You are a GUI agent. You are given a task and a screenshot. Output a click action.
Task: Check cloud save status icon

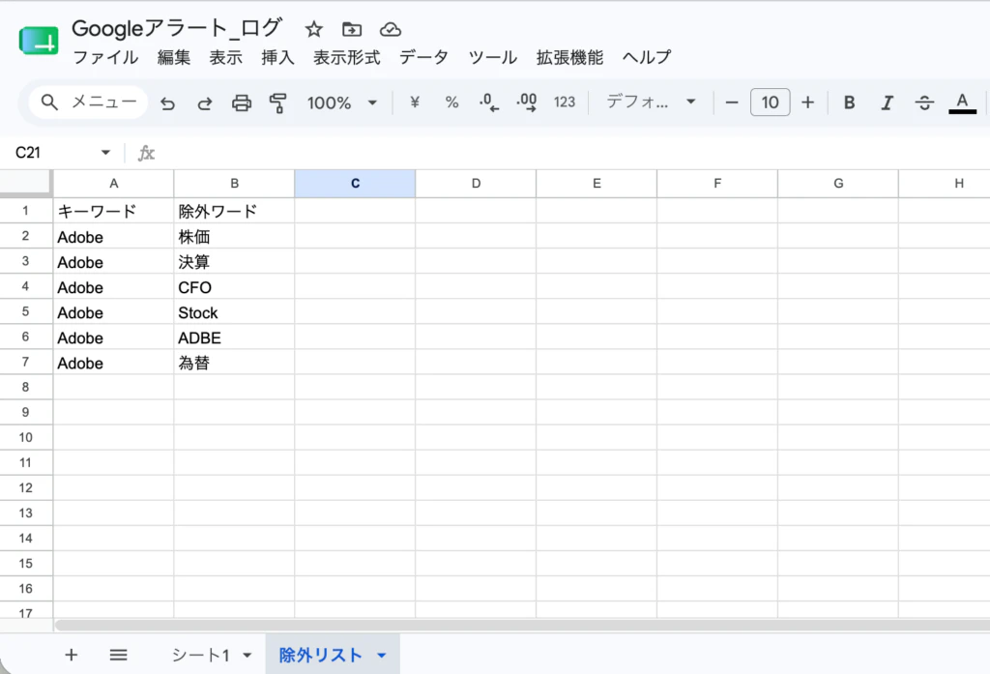(x=391, y=29)
